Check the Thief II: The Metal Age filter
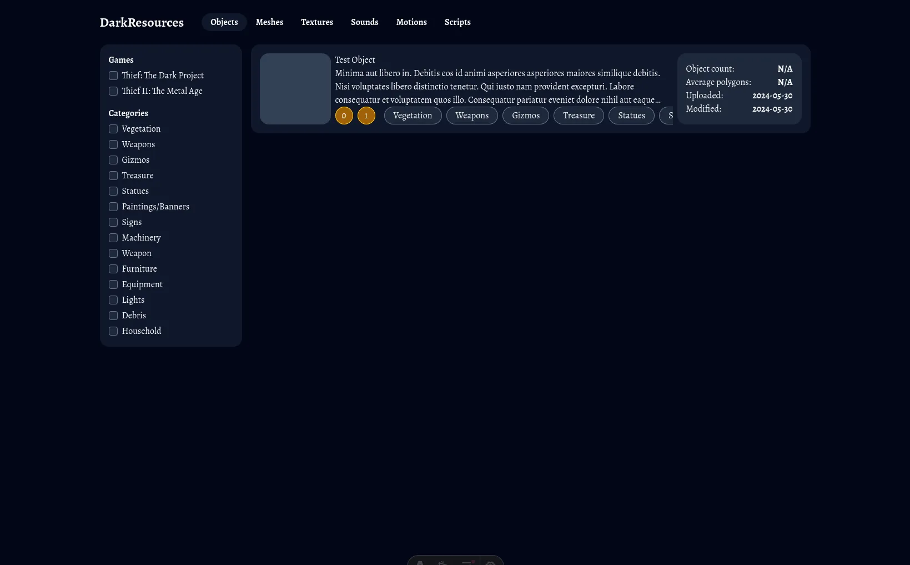Viewport: 910px width, 565px height. point(113,91)
